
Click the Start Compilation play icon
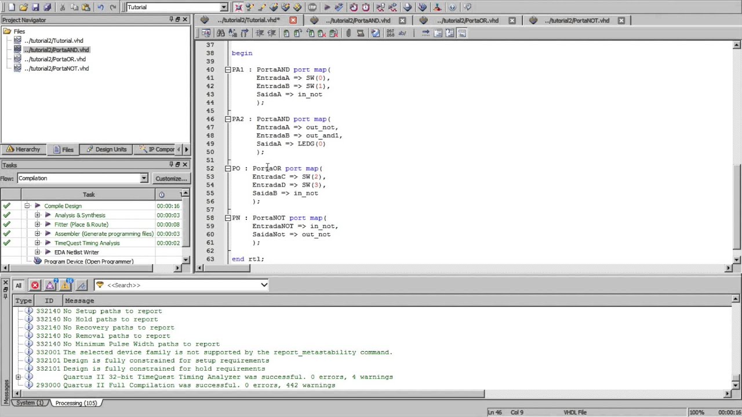point(327,8)
